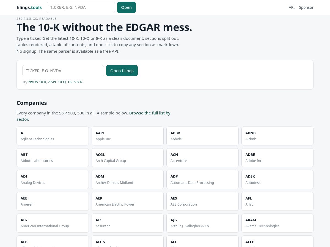Focus the main ticker input field
The image size is (330, 247).
(x=63, y=71)
